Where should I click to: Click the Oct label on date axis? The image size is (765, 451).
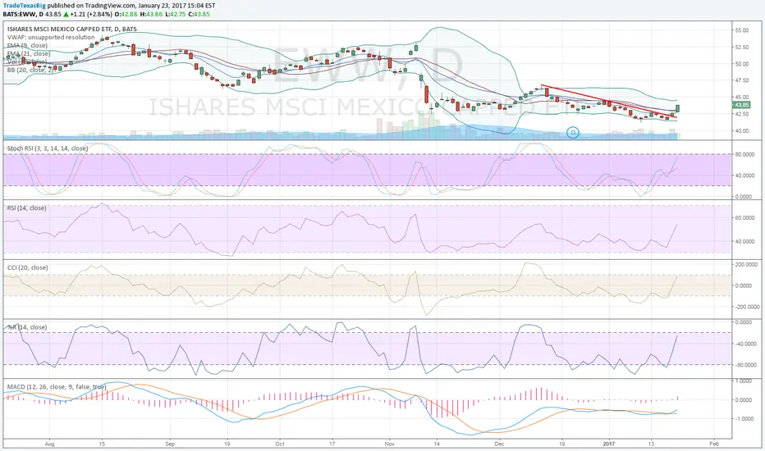280,444
